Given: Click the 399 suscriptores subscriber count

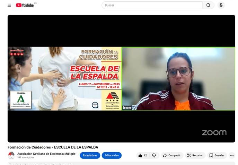Looking at the screenshot, I should click(26, 157).
